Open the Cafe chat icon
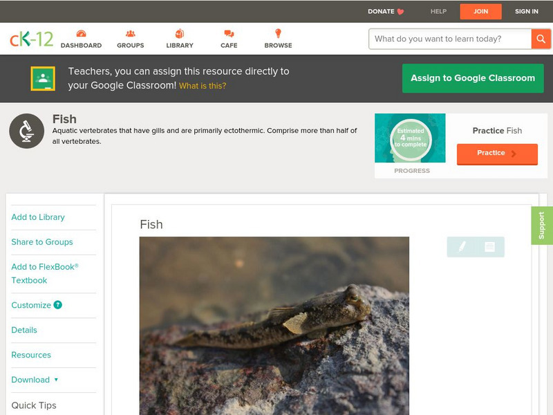 (229, 34)
